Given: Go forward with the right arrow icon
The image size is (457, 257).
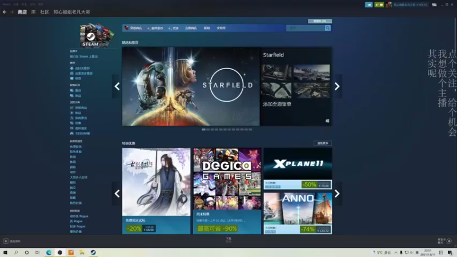Looking at the screenshot, I should coord(12,12).
